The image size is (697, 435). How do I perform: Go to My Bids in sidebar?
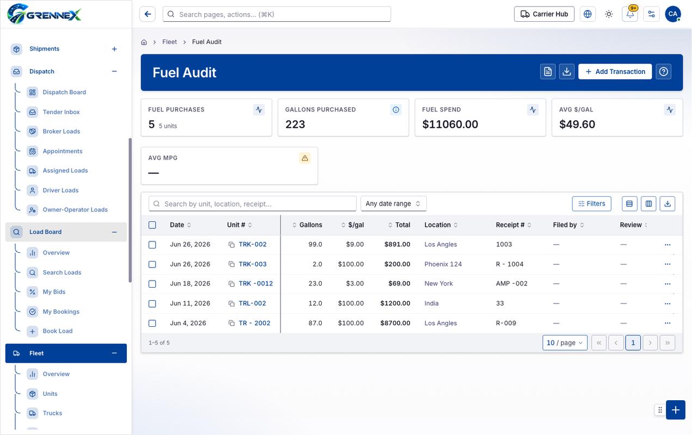point(54,292)
